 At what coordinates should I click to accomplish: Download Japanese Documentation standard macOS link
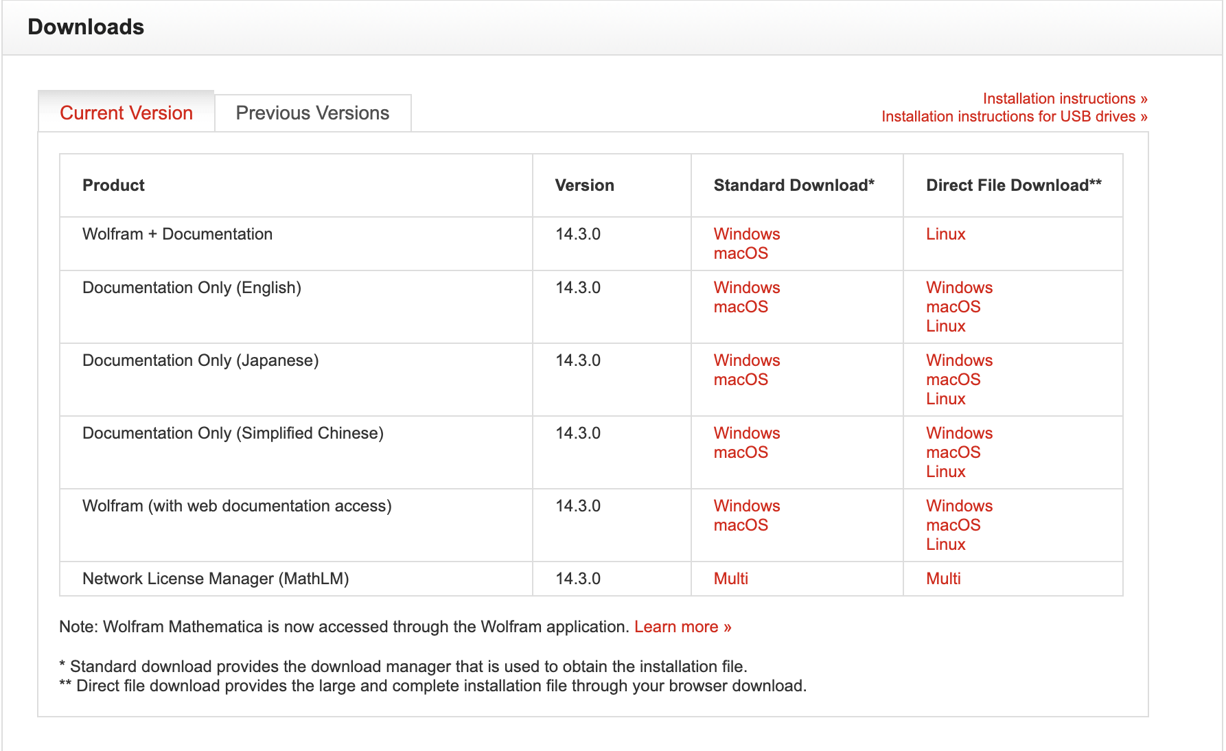pyautogui.click(x=741, y=380)
